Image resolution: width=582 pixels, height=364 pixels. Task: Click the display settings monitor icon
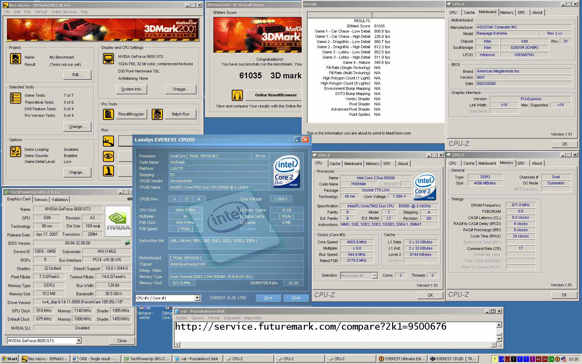108,59
